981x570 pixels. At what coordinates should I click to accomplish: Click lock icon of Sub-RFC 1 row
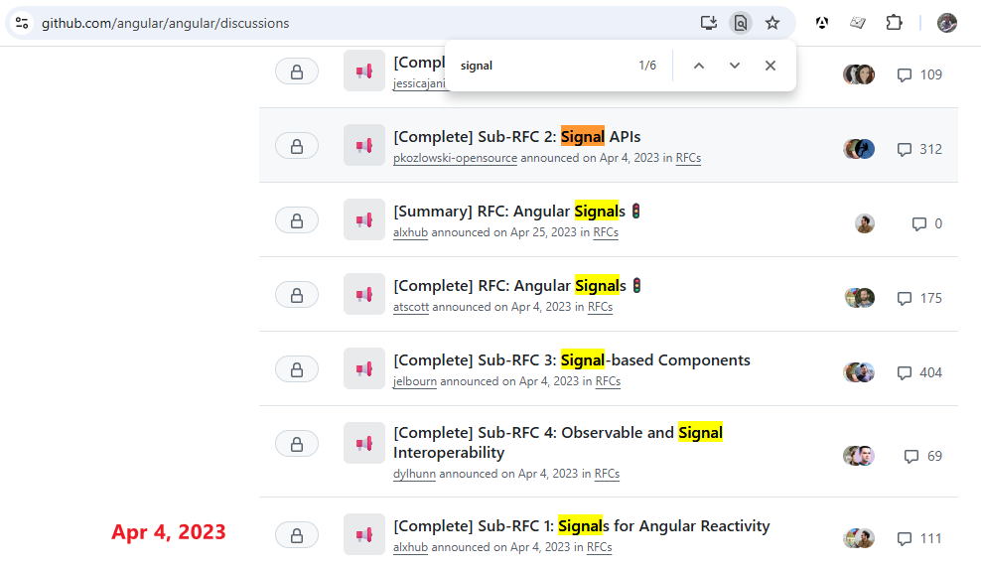[297, 535]
